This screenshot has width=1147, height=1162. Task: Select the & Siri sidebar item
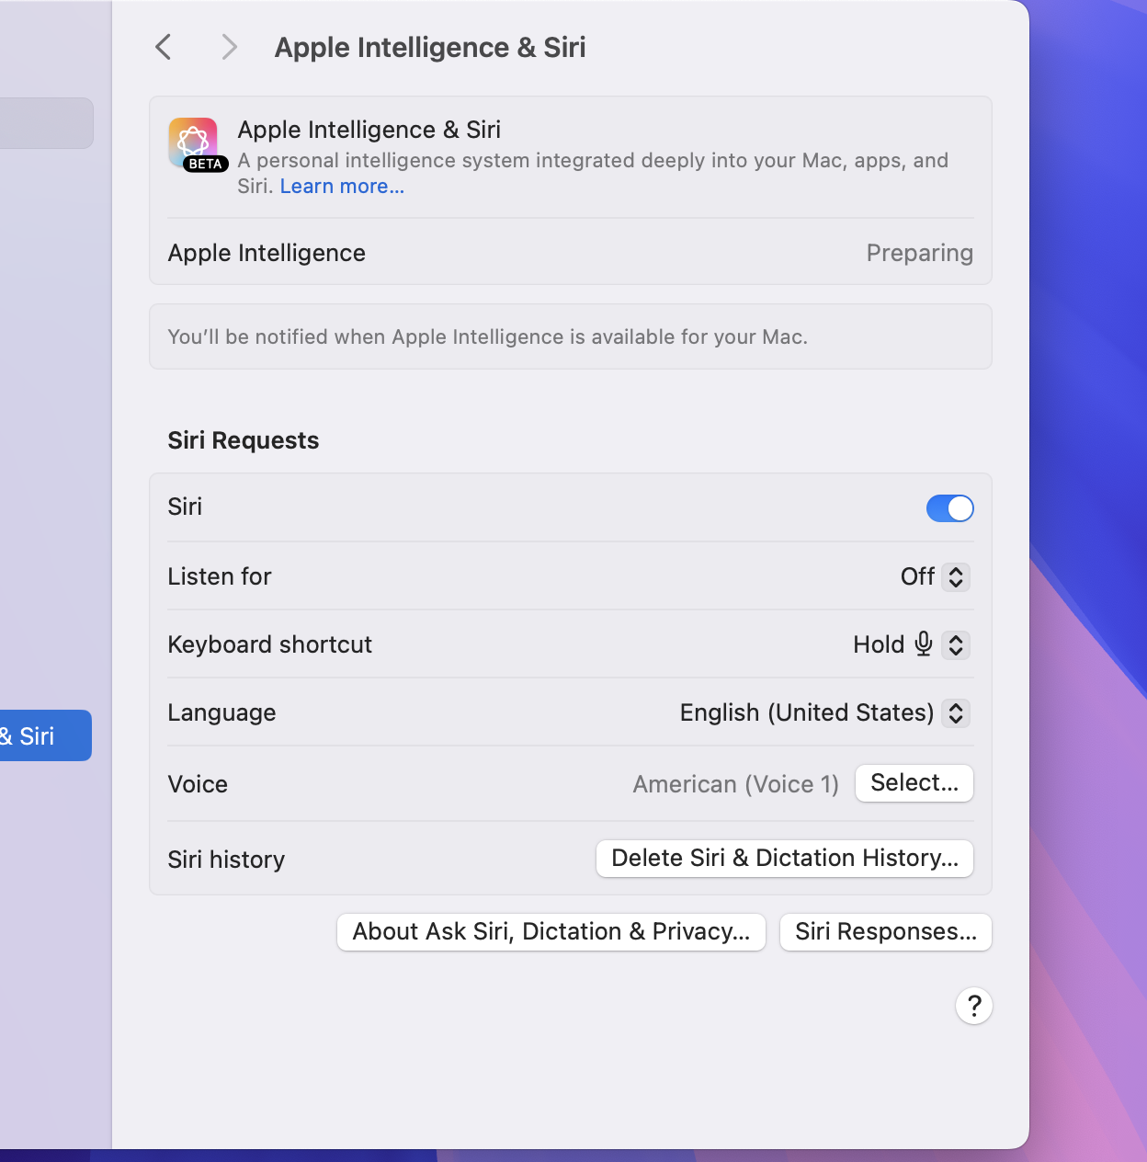(45, 735)
